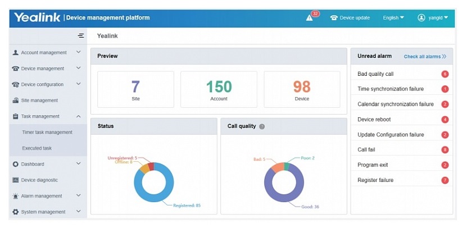Click the Device configuration phone-gear icon
This screenshot has width=467, height=251.
tap(16, 85)
